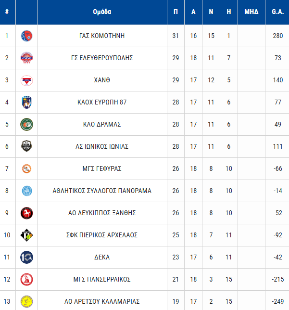Image resolution: width=289 pixels, height=310 pixels.
Task: Click the ΑΘΛΗΤΙΚΟΣ ΣΥΛΛΟΓΟΣ ΠΑΝΟΡΑΜΑ team logo
Action: coord(26,191)
